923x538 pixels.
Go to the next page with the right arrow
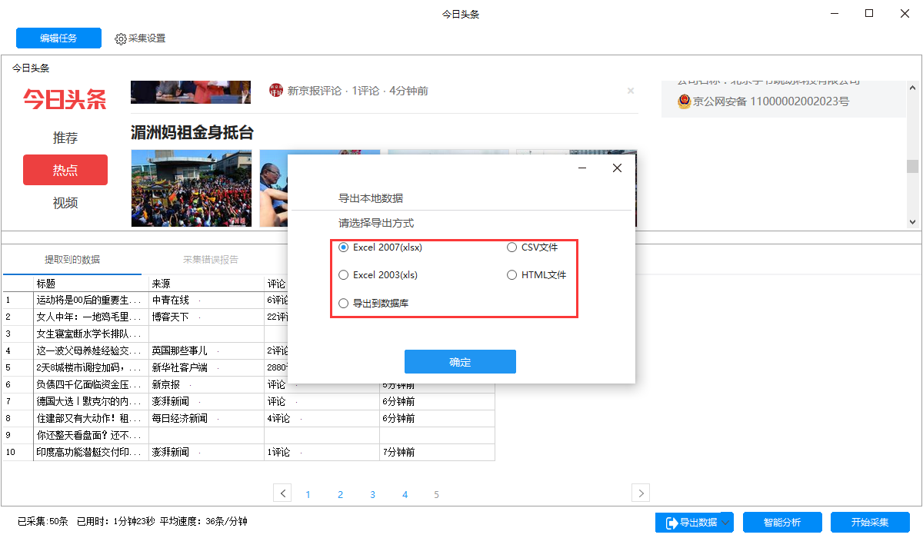(x=641, y=493)
